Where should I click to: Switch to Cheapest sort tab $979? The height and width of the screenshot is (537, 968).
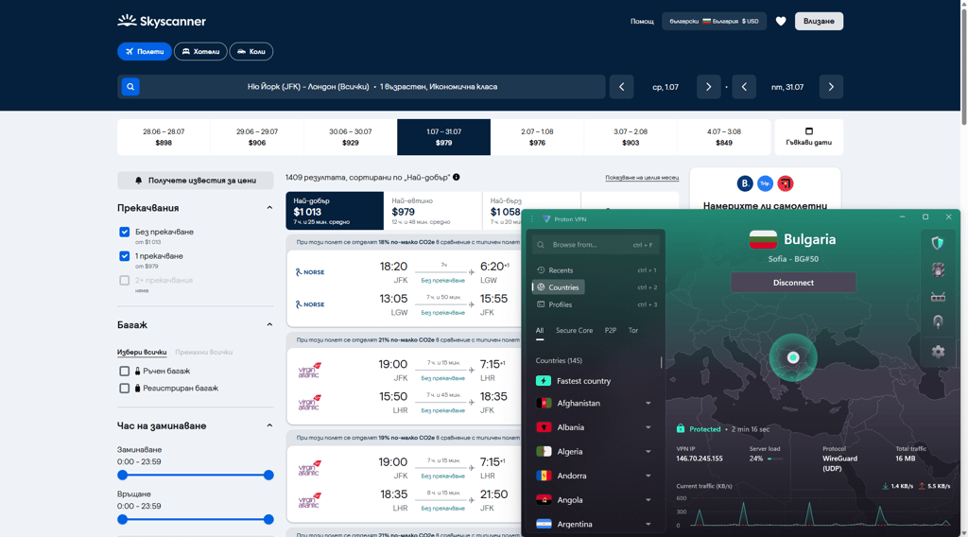pos(433,211)
